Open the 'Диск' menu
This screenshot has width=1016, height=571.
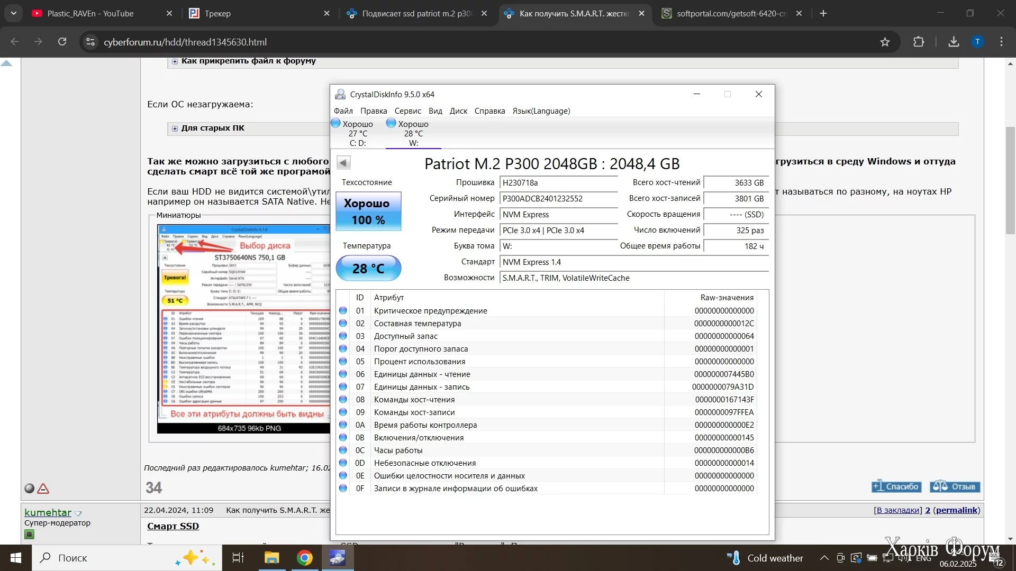(x=458, y=111)
